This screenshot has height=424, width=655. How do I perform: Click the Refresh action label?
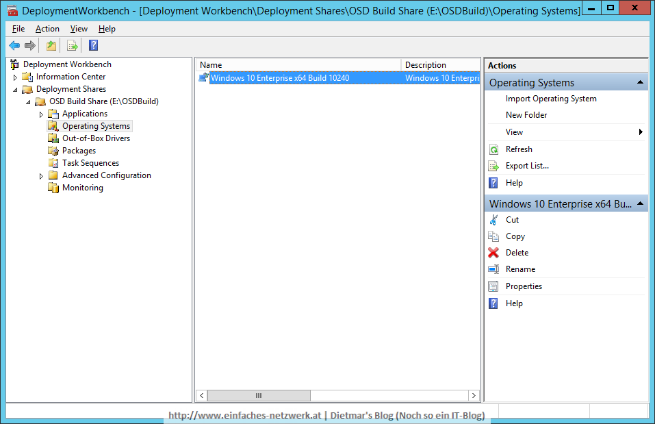(519, 149)
